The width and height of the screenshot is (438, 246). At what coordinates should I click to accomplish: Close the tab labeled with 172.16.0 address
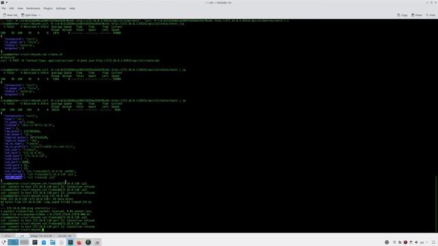coord(54,236)
